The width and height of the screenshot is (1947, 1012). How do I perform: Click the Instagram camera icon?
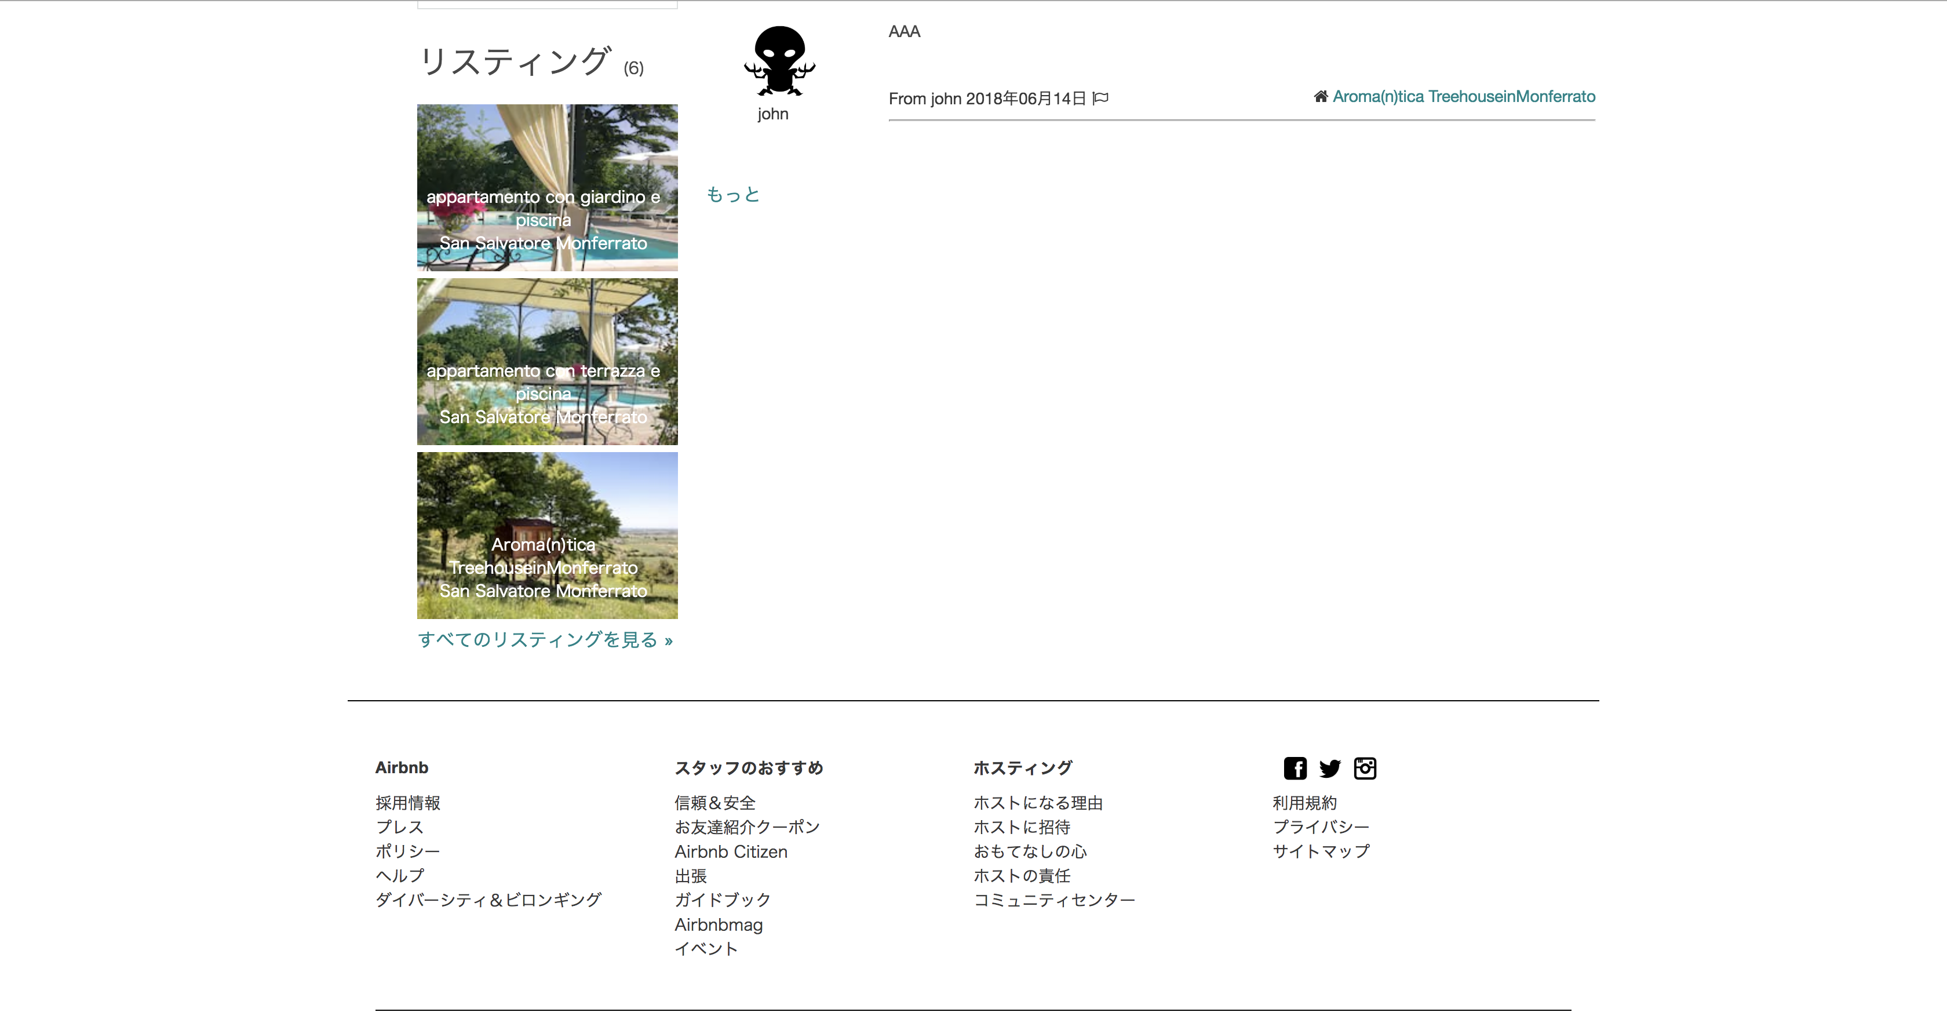coord(1364,768)
